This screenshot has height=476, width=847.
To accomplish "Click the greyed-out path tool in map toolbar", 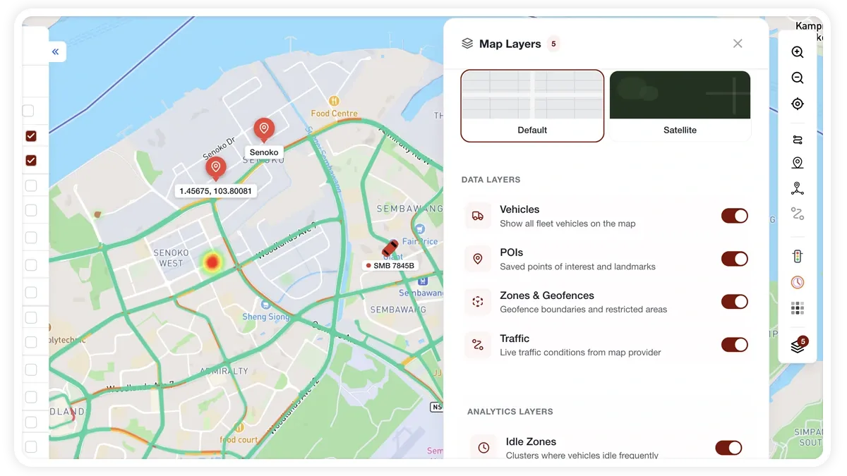I will (x=798, y=214).
